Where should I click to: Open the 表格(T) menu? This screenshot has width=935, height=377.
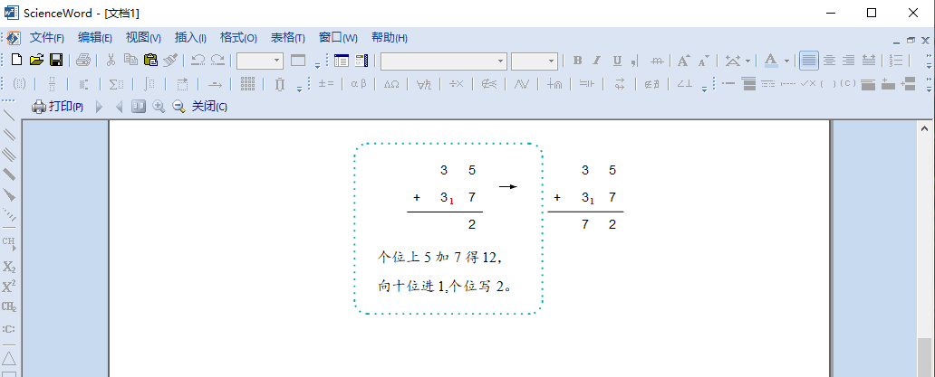(288, 37)
